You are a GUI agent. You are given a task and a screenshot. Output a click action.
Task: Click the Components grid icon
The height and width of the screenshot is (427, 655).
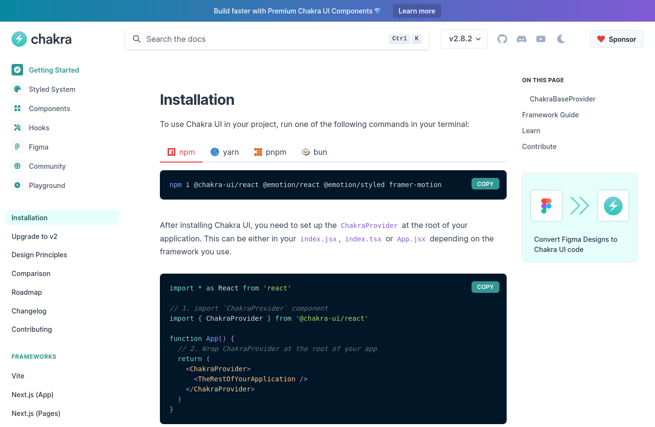[17, 108]
